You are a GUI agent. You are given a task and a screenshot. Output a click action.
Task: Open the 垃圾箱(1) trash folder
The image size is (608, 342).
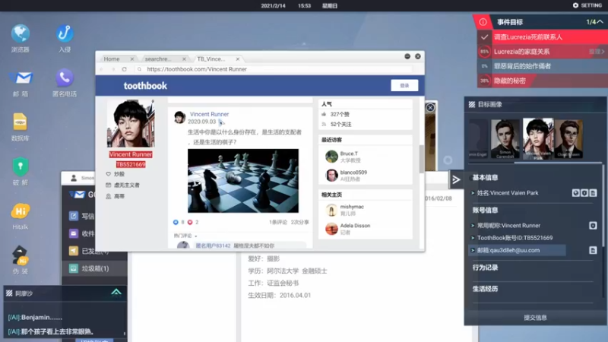(94, 268)
